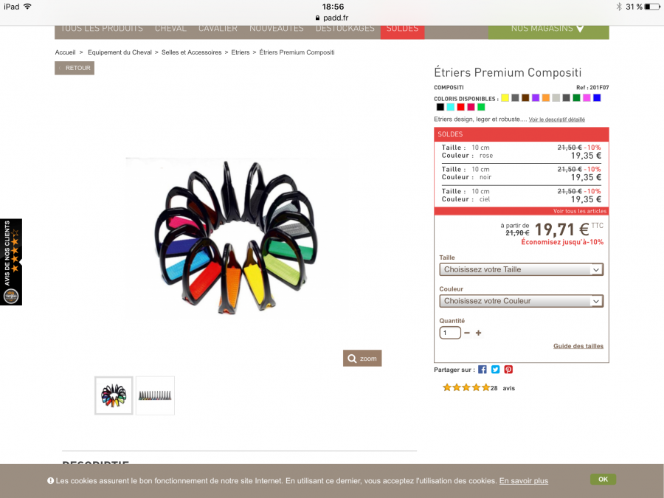Open the Cavalier menu item

pyautogui.click(x=218, y=28)
